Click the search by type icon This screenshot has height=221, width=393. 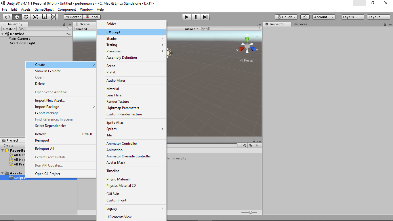(x=245, y=145)
